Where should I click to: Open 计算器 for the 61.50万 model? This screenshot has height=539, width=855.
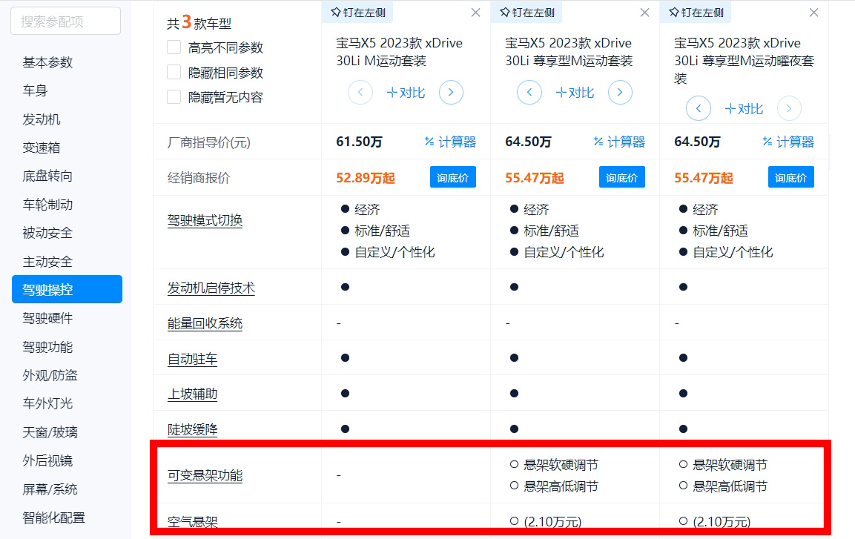(450, 142)
